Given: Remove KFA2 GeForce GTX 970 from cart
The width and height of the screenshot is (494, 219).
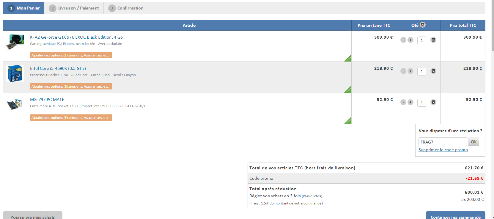Looking at the screenshot, I should [x=433, y=40].
